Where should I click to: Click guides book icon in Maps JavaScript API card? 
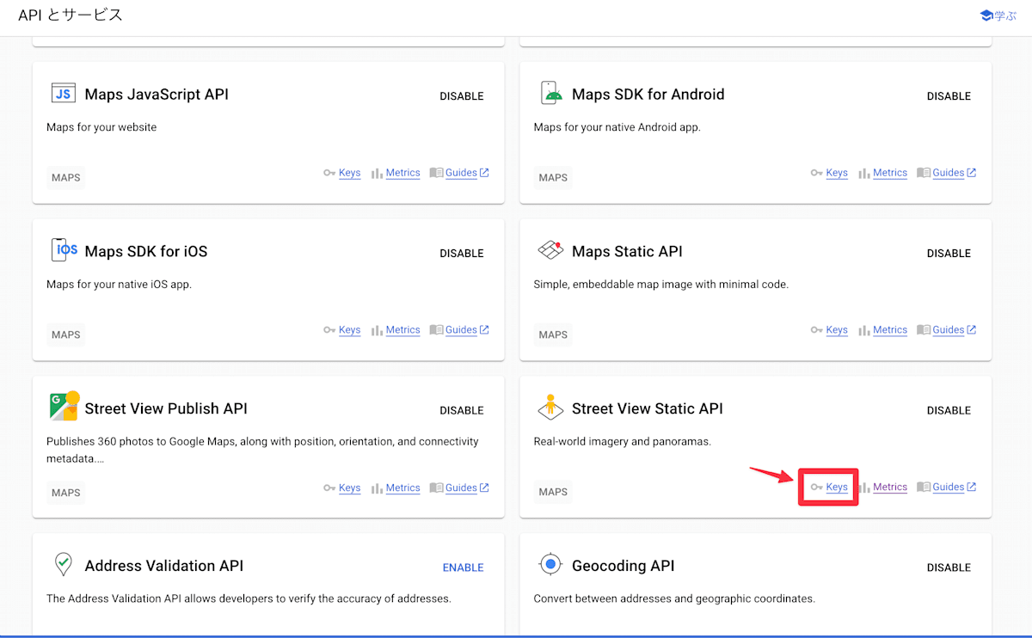point(436,173)
